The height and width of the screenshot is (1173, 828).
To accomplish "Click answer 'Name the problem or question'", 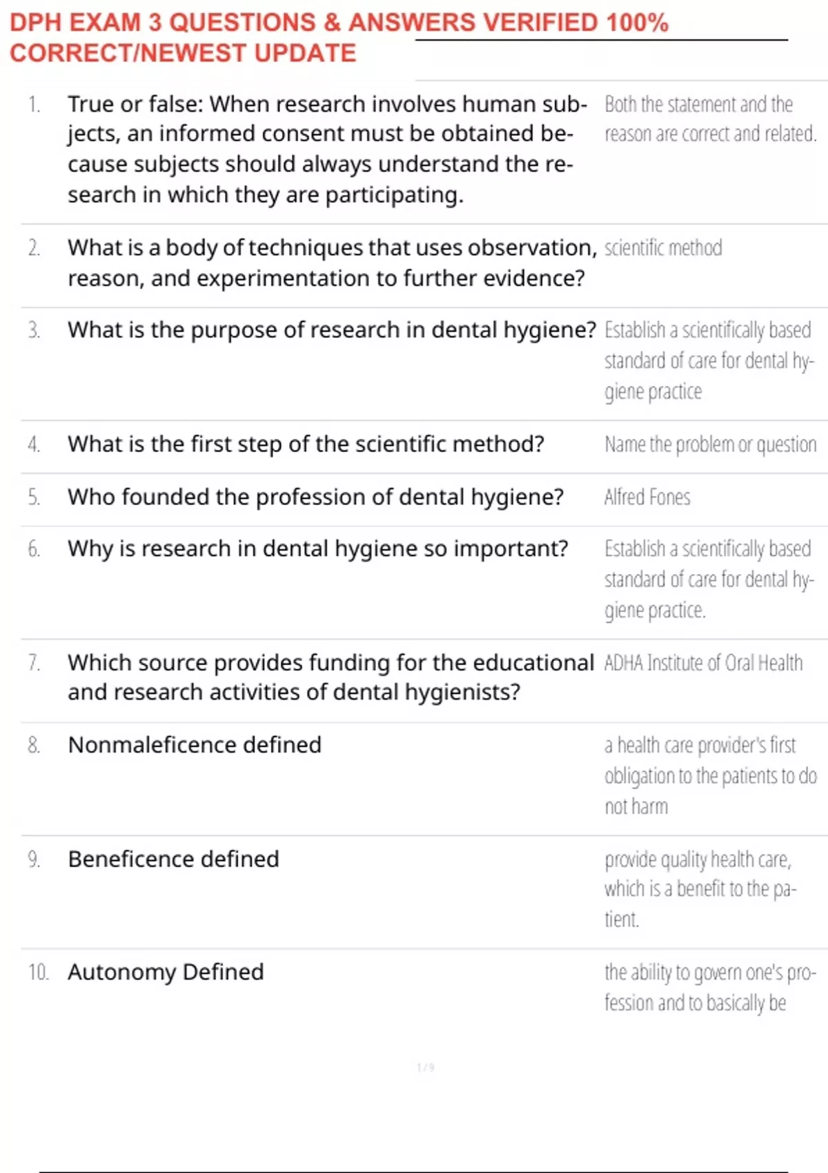I will pos(710,444).
